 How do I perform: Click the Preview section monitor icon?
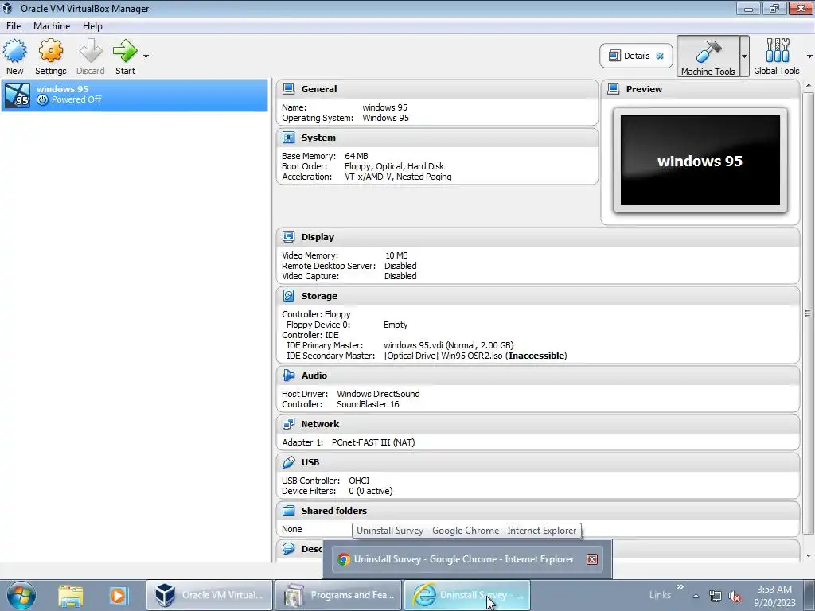(614, 89)
